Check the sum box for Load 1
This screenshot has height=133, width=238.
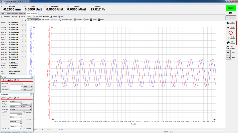(x=25, y=25)
